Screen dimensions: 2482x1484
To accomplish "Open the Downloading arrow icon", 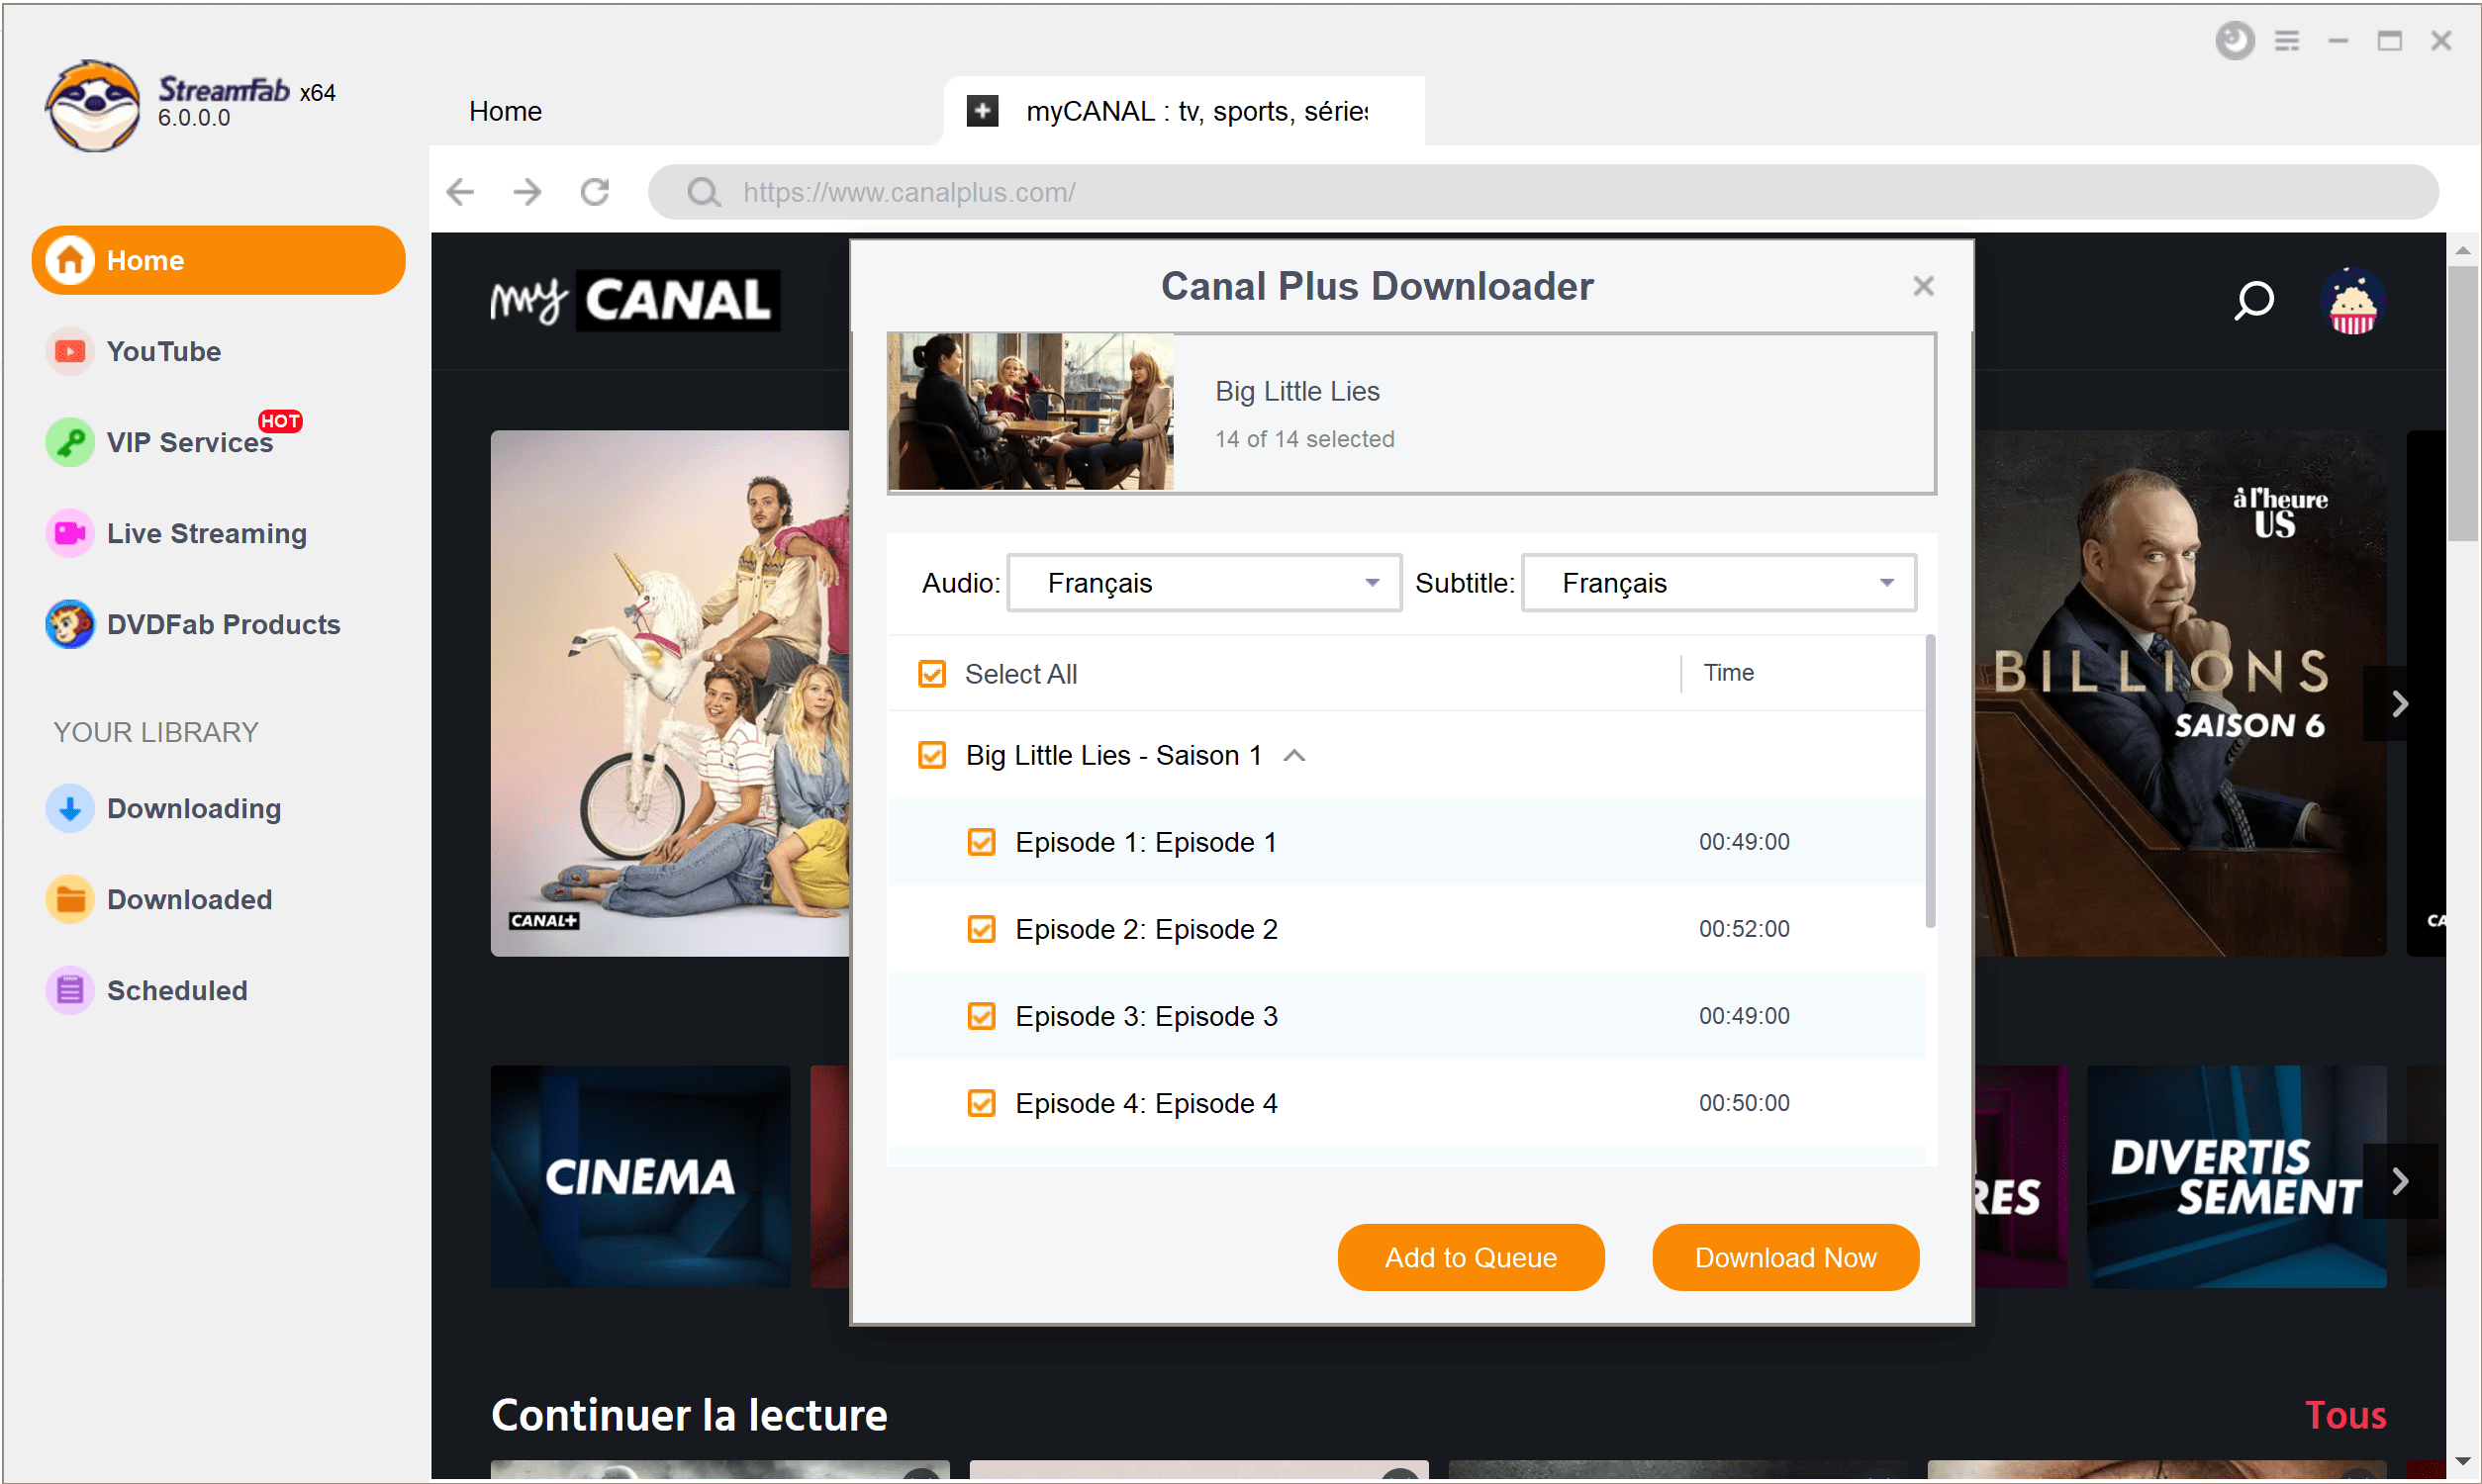I will [x=70, y=808].
